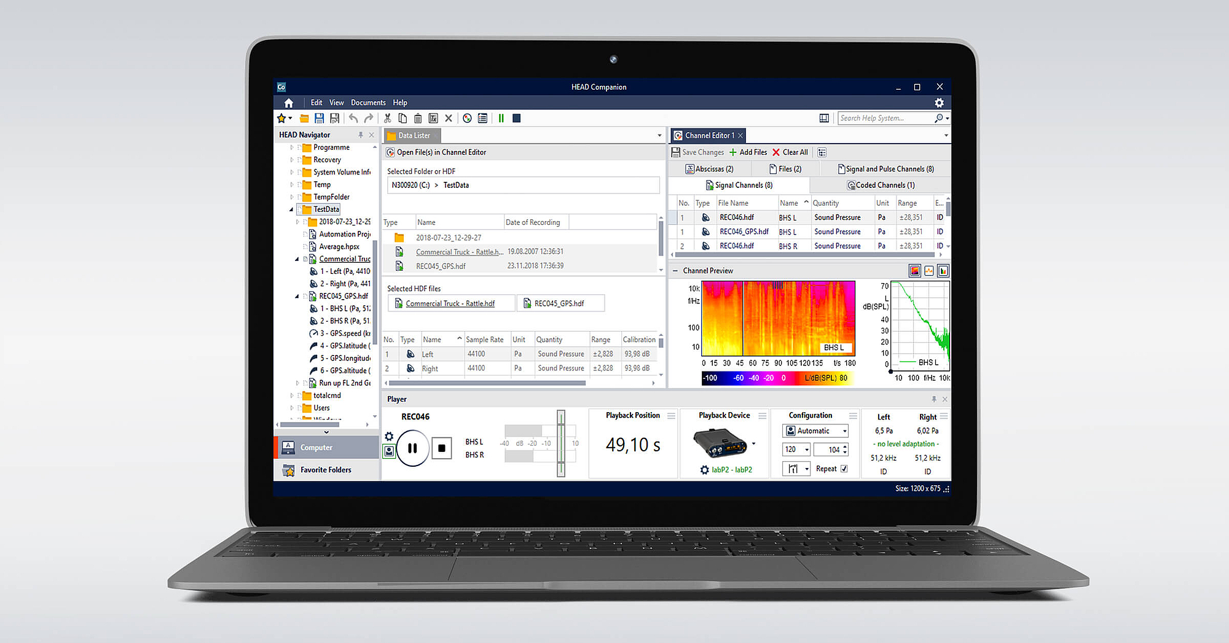
Task: Click the stop playback icon in the Player
Action: tap(442, 448)
